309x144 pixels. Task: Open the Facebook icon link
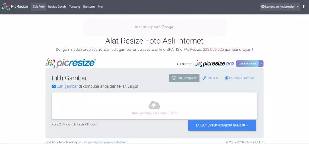(303, 7)
